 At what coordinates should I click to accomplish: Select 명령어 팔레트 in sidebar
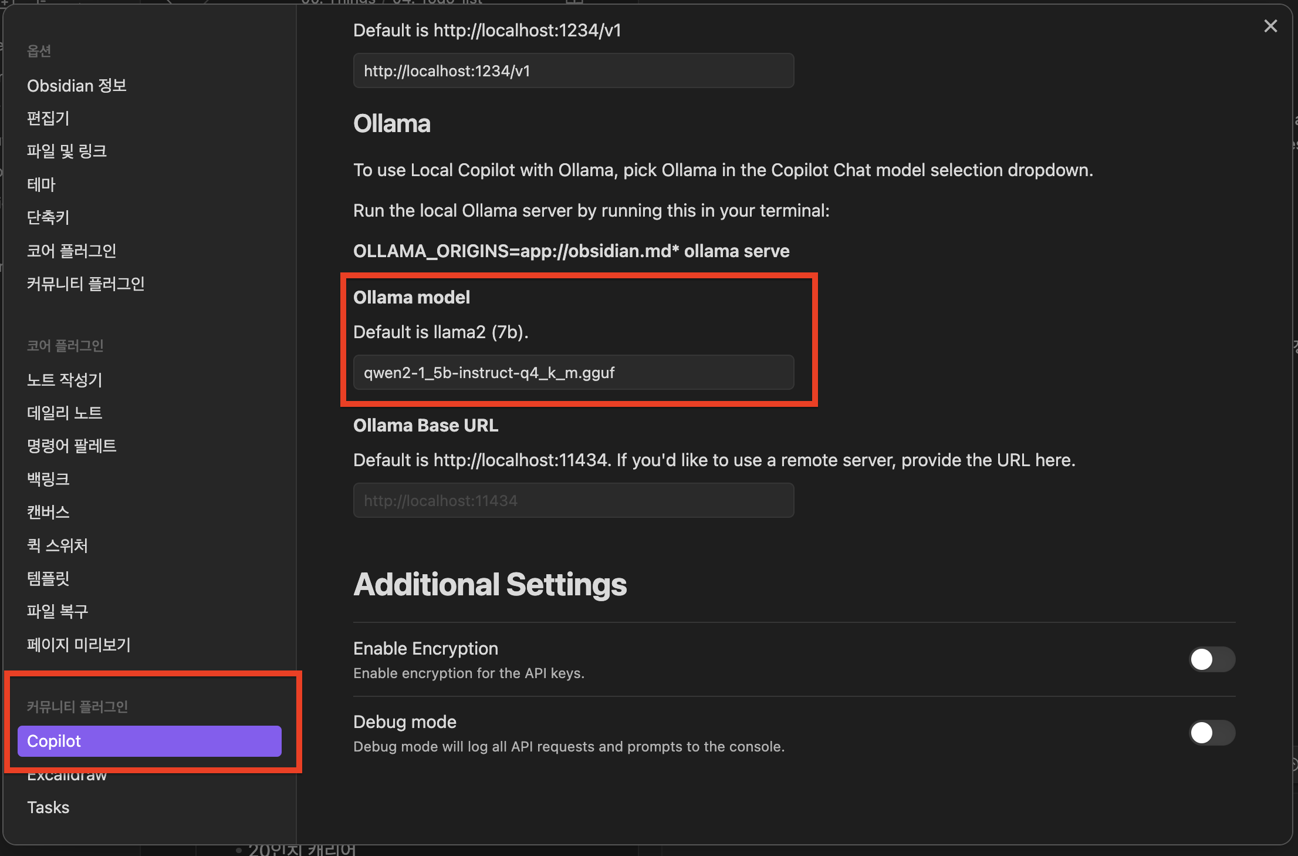tap(72, 446)
